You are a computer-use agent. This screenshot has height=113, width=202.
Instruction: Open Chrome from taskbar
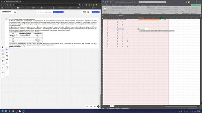click(x=13, y=111)
